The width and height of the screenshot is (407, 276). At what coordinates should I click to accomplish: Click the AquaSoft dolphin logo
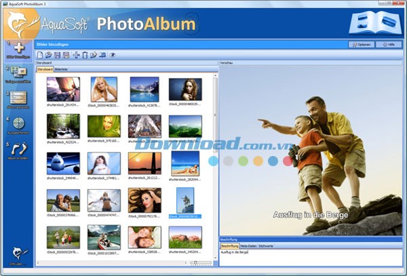click(22, 25)
